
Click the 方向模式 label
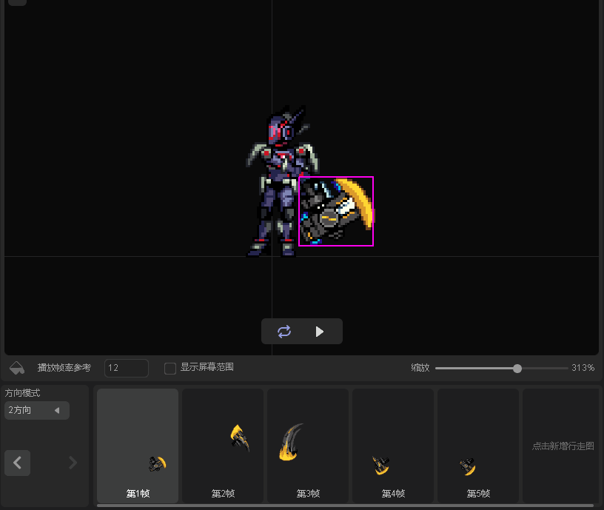point(22,393)
